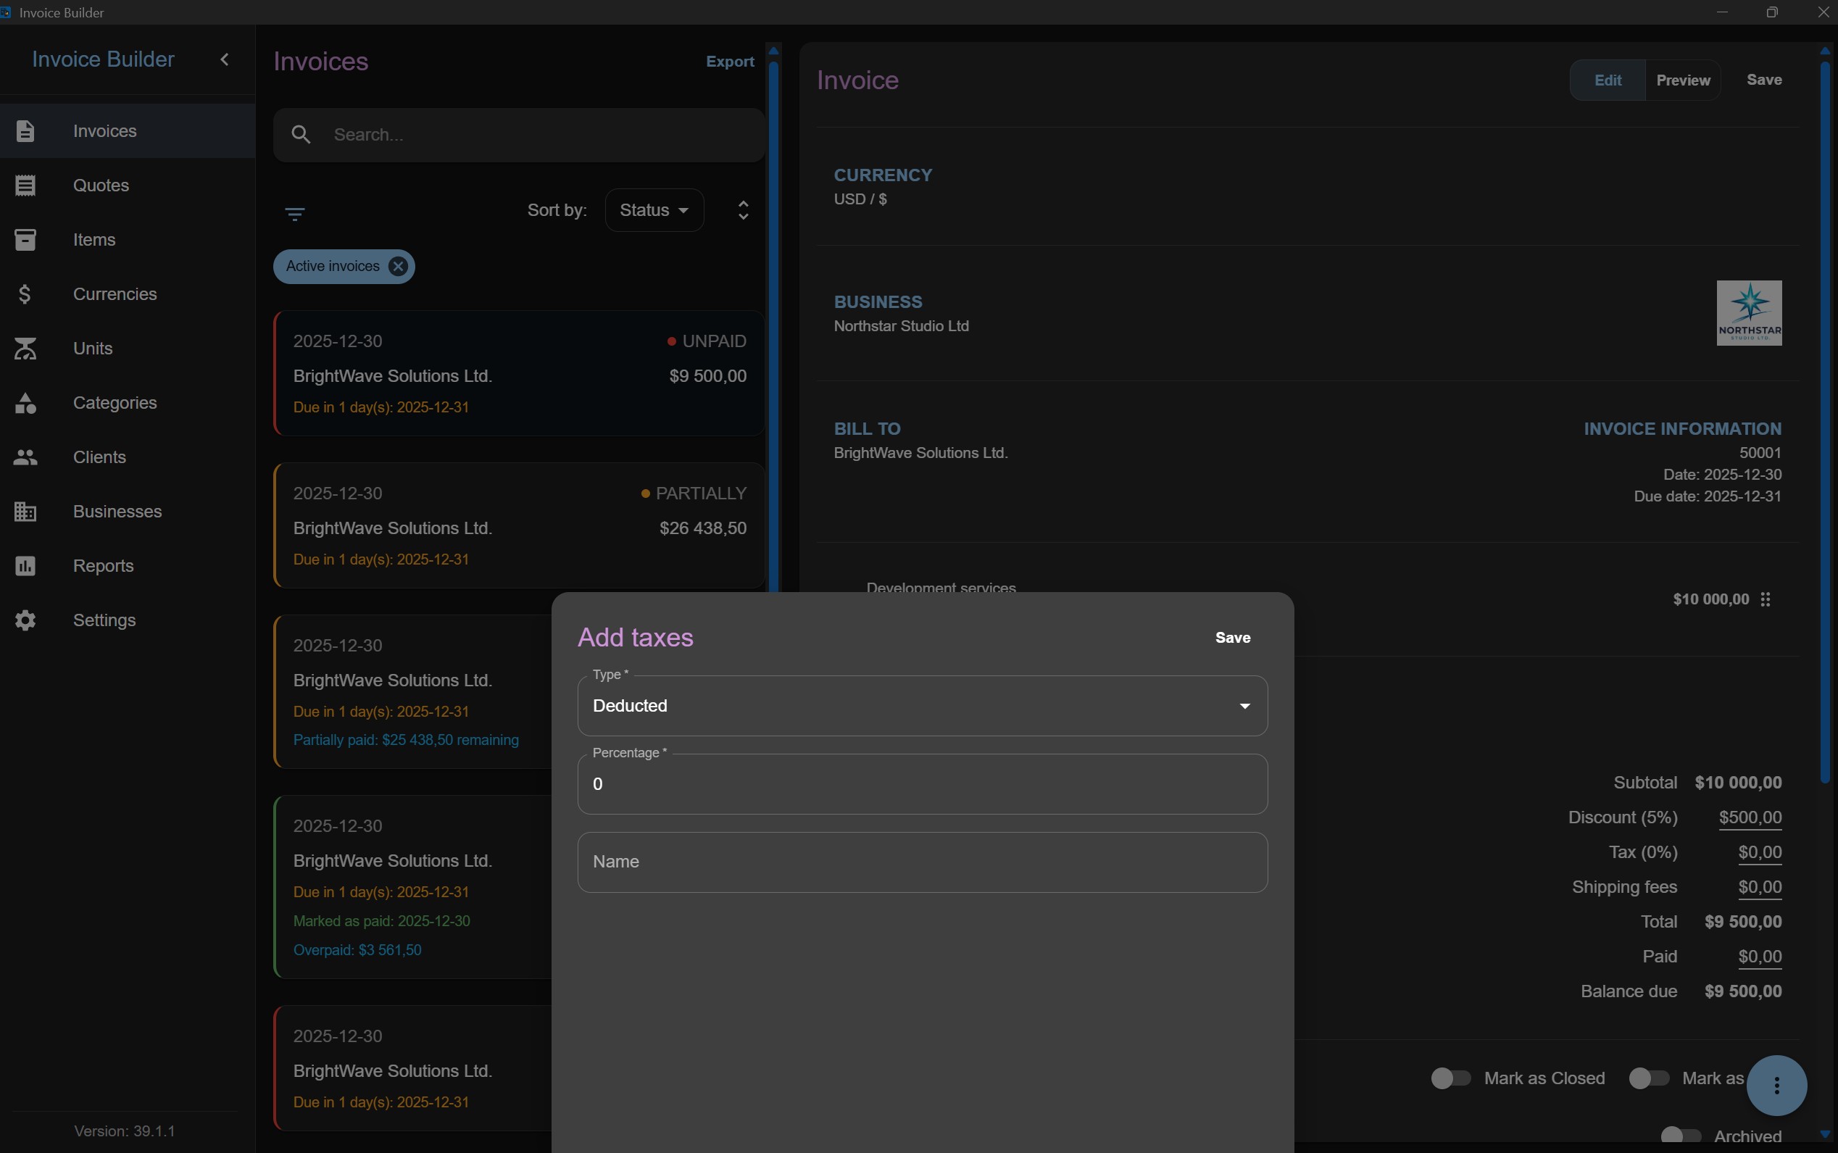Open Businesses building icon
The height and width of the screenshot is (1153, 1838).
tap(25, 512)
